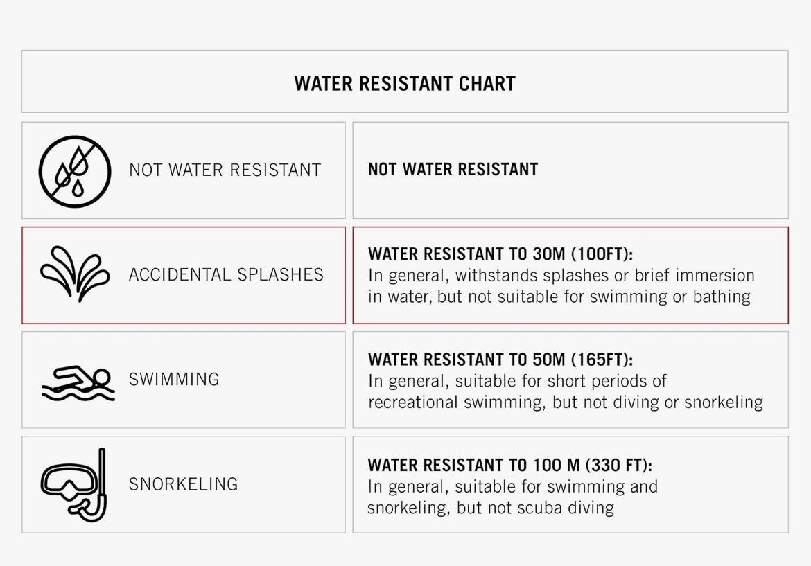Image resolution: width=811 pixels, height=566 pixels.
Task: Select the SWIMMING label
Action: pyautogui.click(x=174, y=380)
